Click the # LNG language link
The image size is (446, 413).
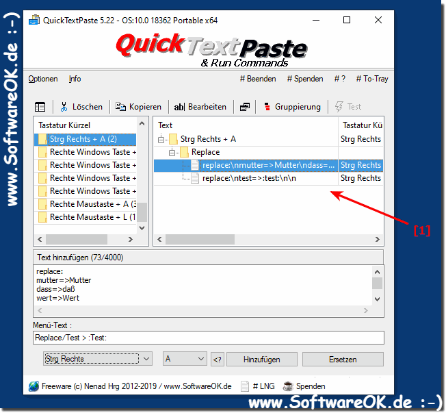pyautogui.click(x=263, y=386)
